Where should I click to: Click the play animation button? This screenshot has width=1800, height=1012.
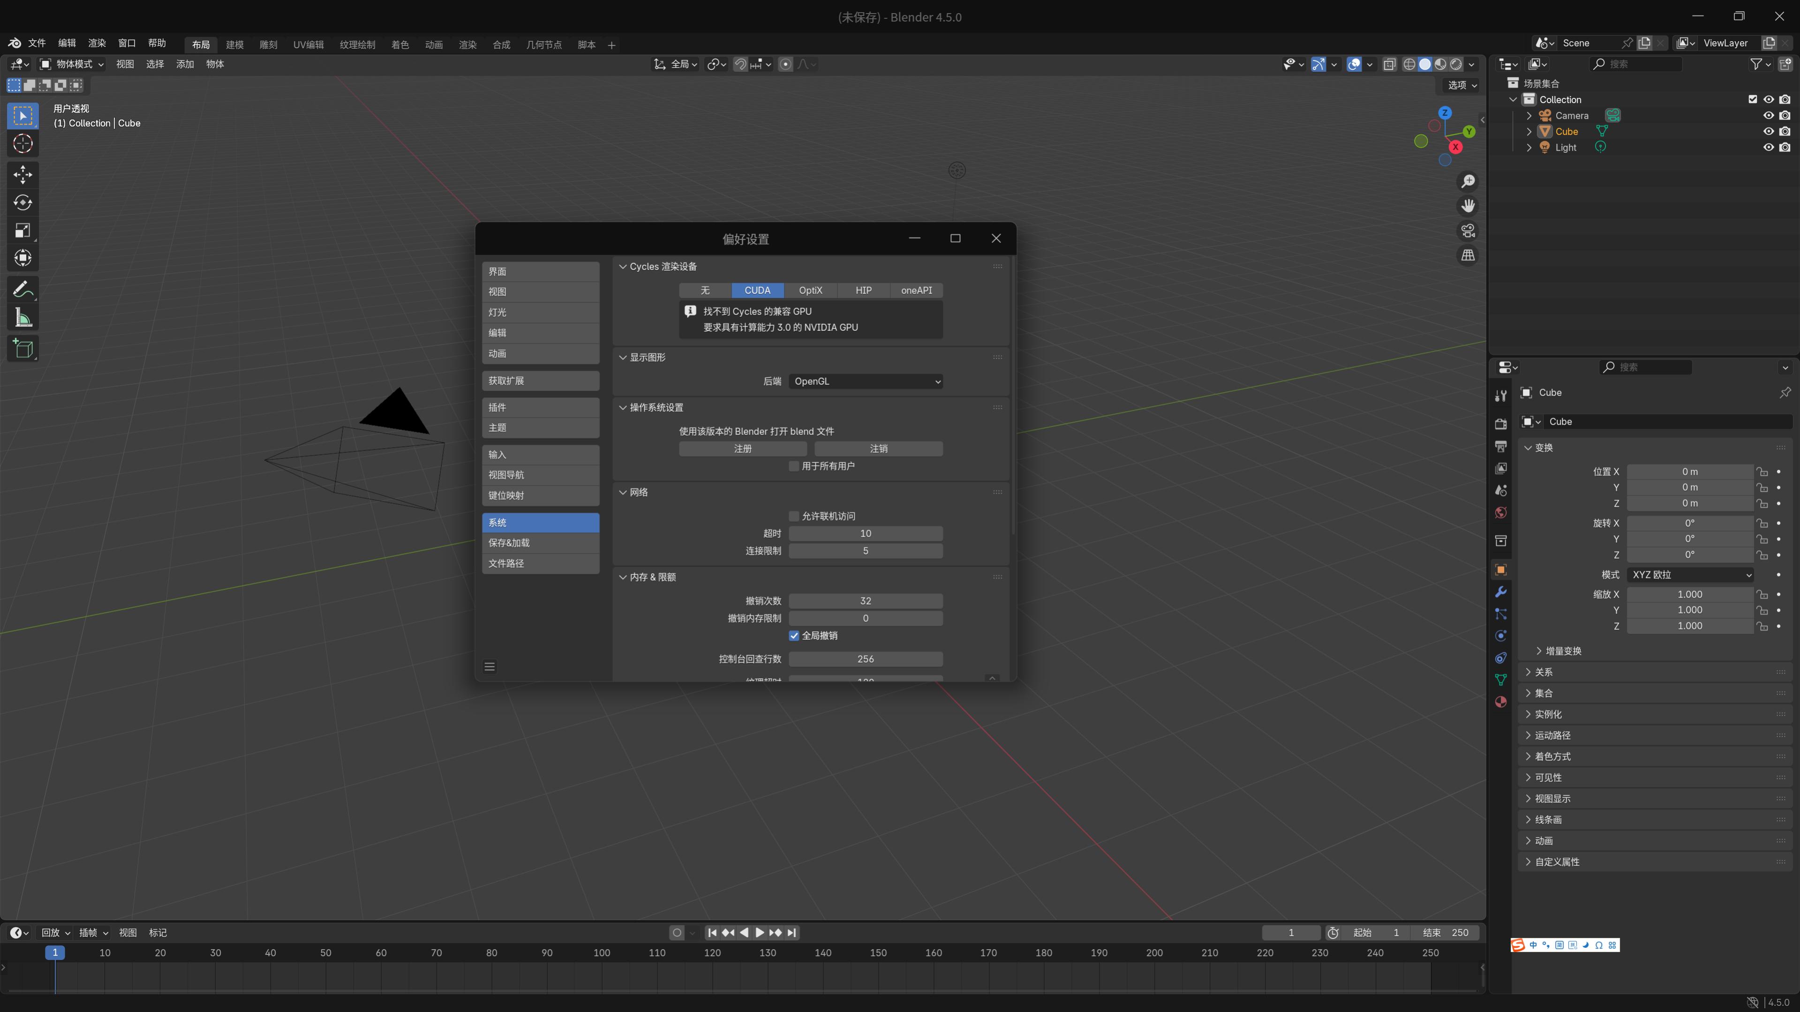[760, 932]
